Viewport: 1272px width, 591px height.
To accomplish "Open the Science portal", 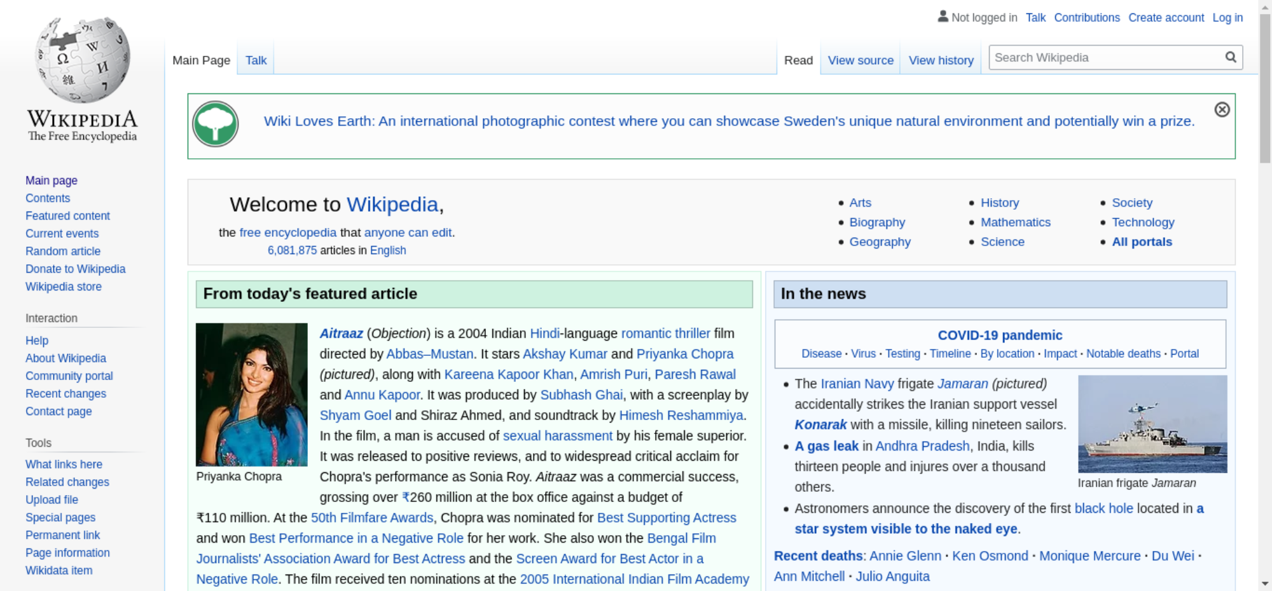I will coord(1002,242).
